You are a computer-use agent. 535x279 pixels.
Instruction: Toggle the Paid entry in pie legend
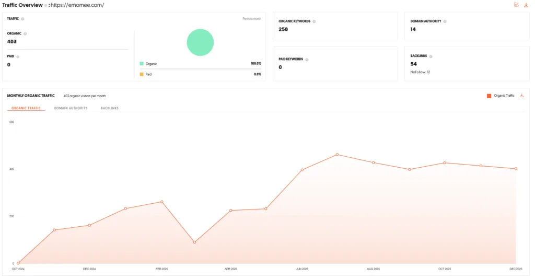(146, 74)
